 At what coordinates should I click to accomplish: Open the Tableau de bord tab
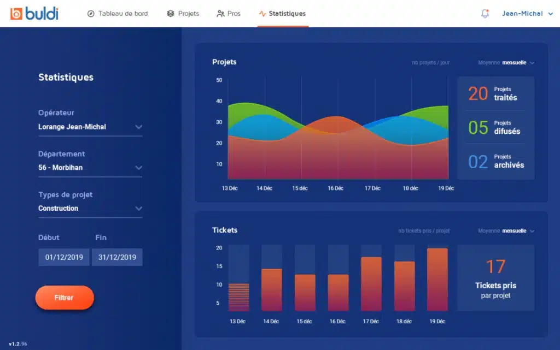pyautogui.click(x=118, y=14)
